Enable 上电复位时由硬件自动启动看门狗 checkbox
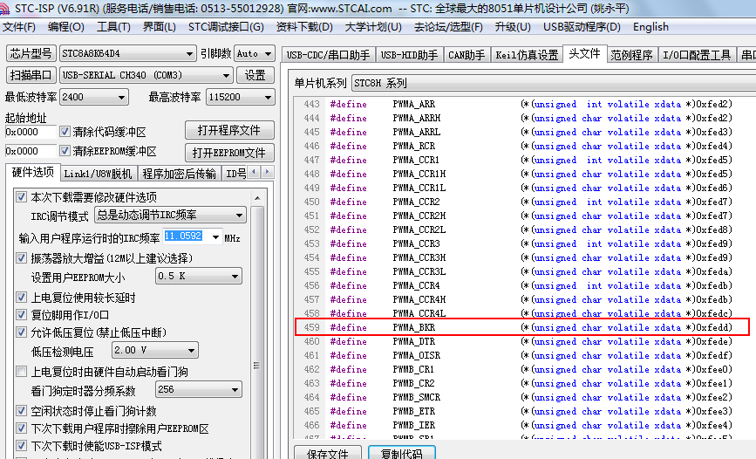 tap(22, 372)
